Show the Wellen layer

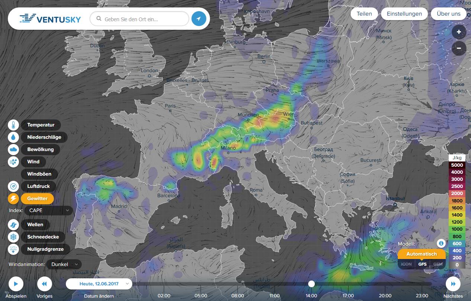tap(35, 225)
